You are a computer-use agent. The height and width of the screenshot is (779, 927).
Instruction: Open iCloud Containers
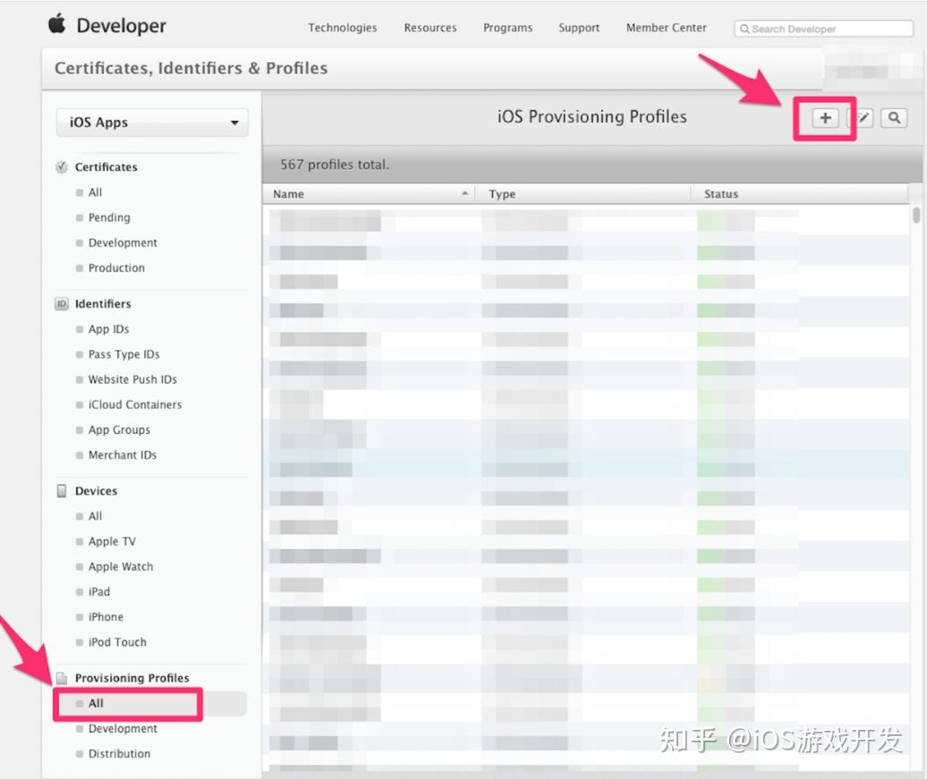[x=135, y=405]
